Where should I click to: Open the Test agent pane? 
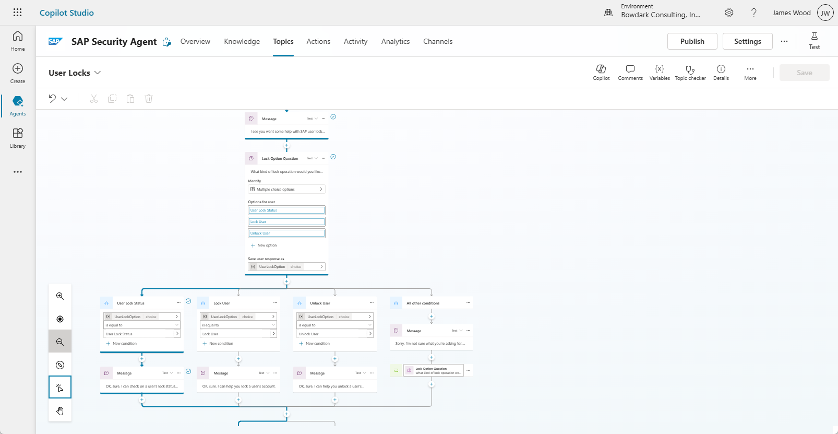[x=815, y=41]
